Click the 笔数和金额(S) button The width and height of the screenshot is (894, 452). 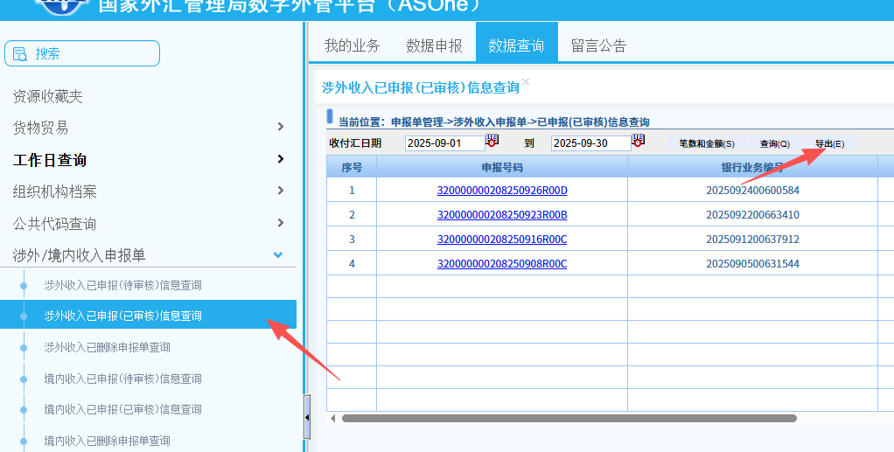point(707,144)
